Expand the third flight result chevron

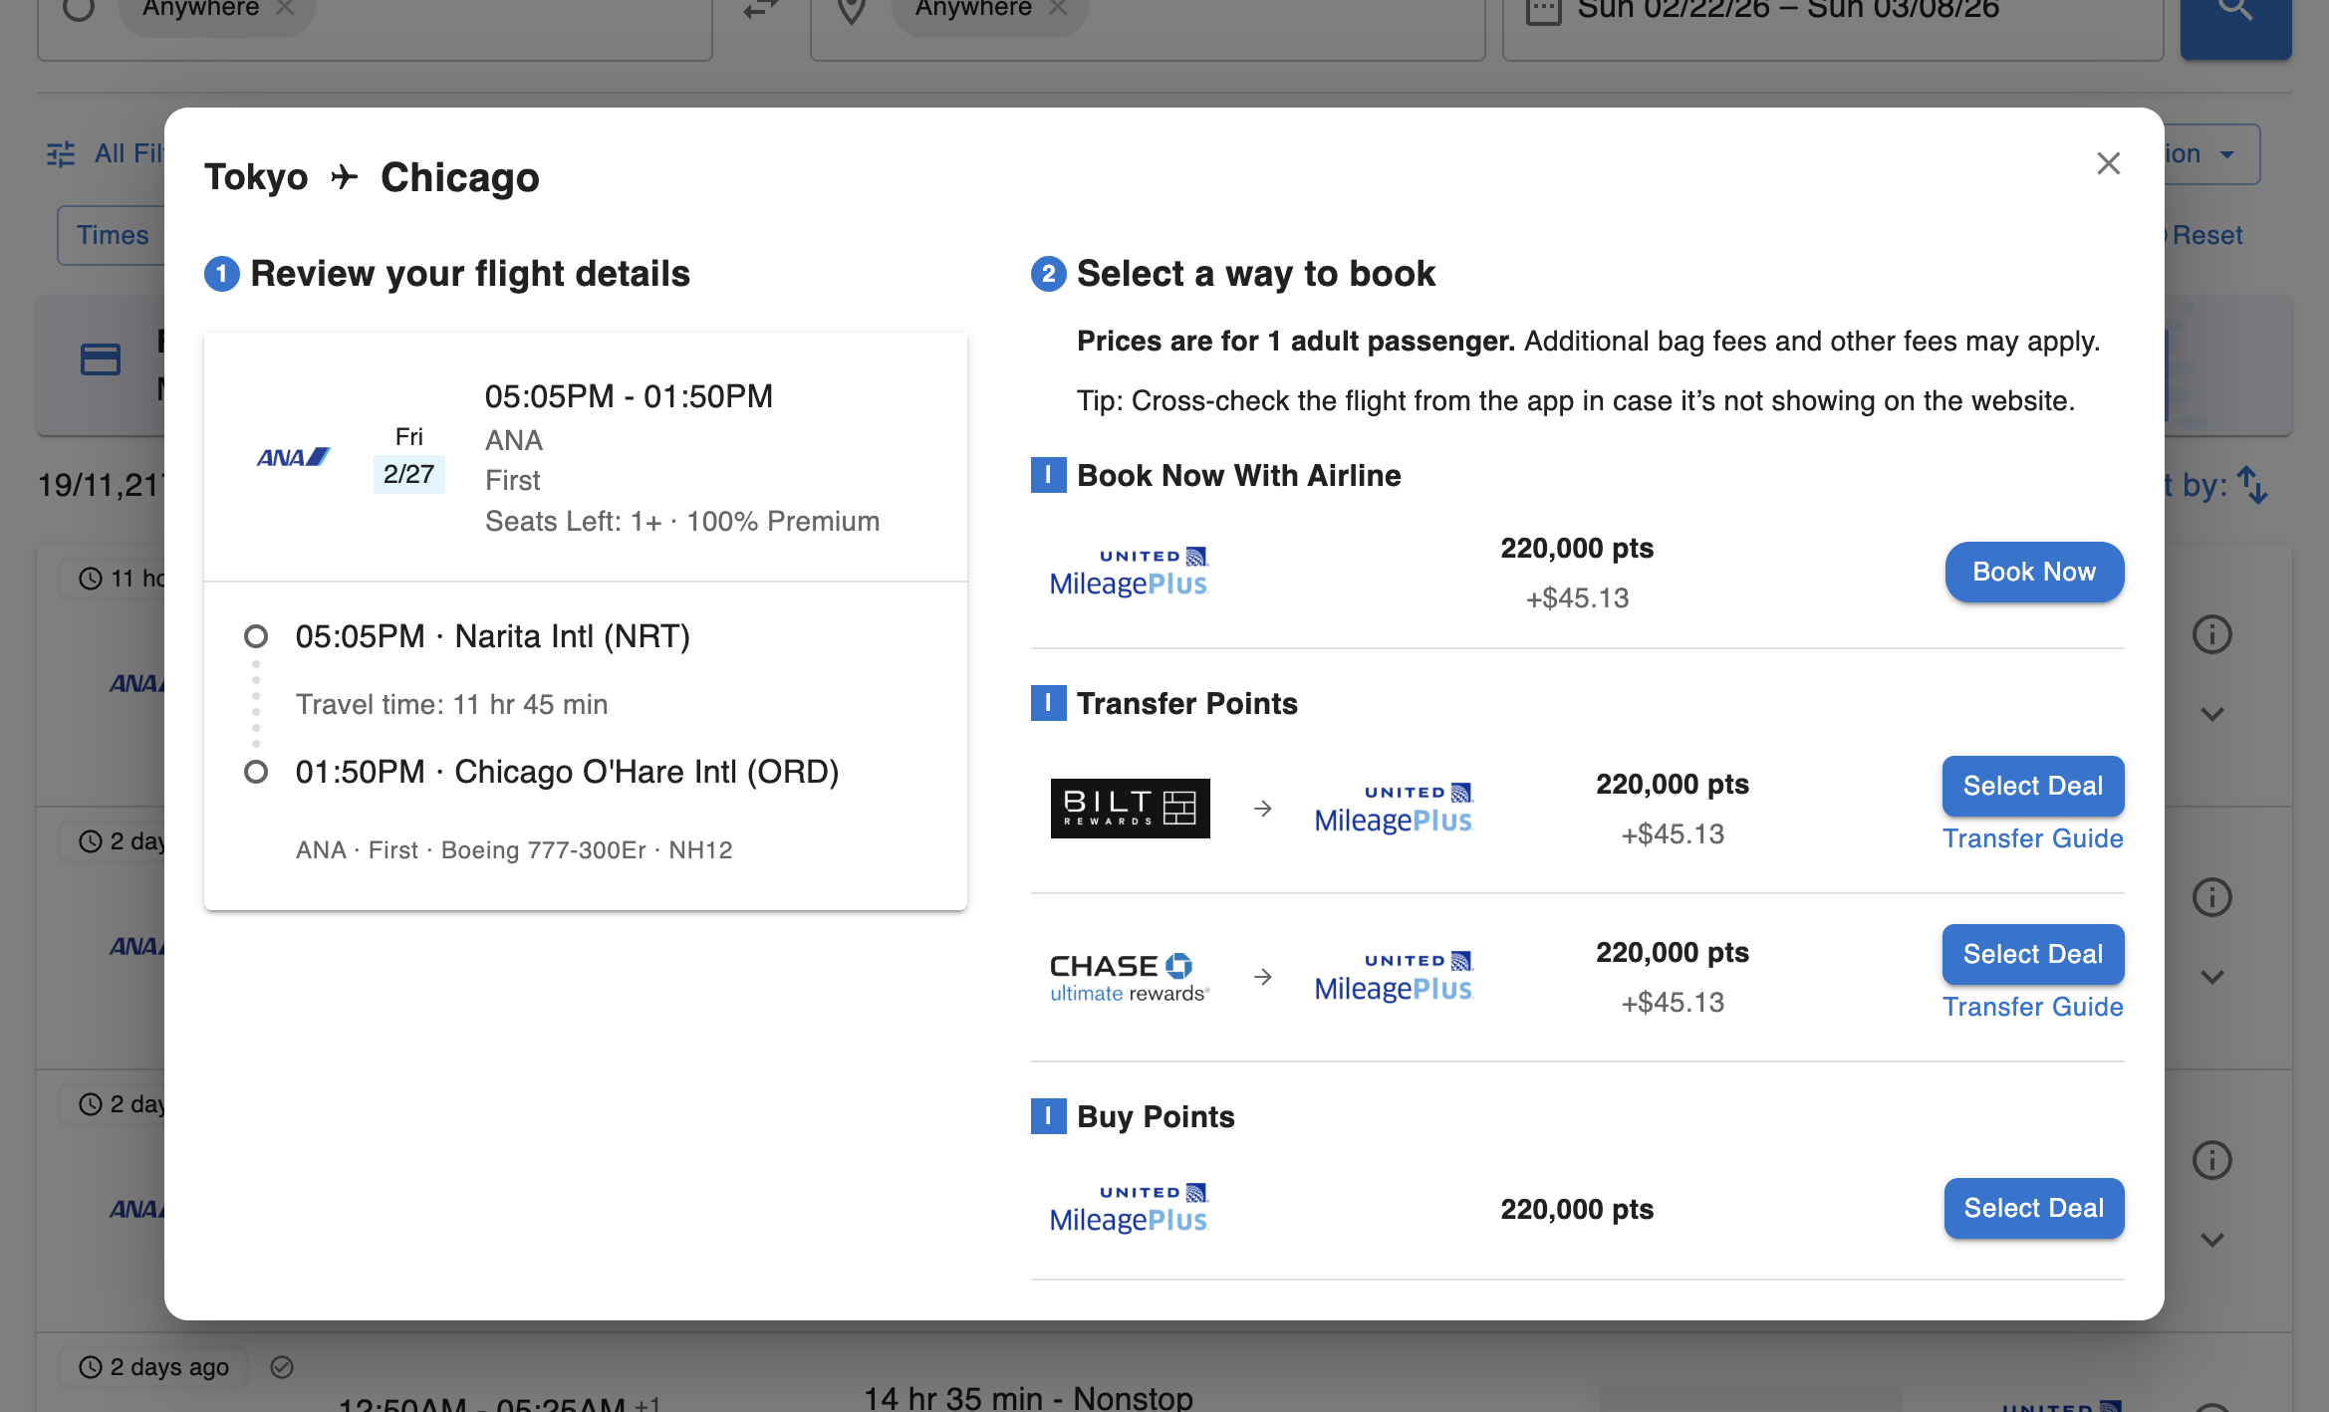click(2212, 1240)
